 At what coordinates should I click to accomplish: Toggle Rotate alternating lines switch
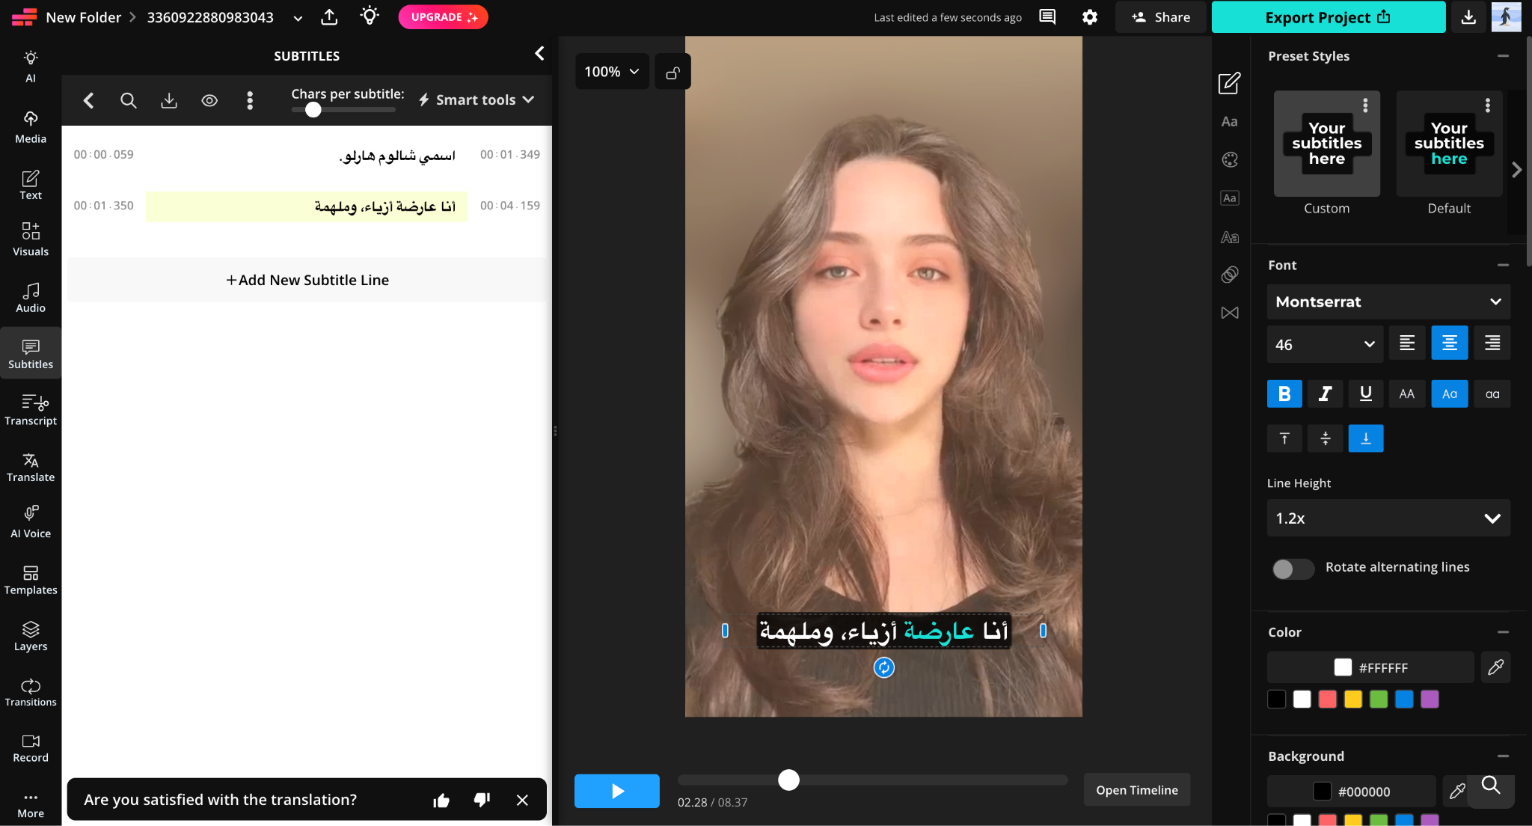click(x=1293, y=569)
